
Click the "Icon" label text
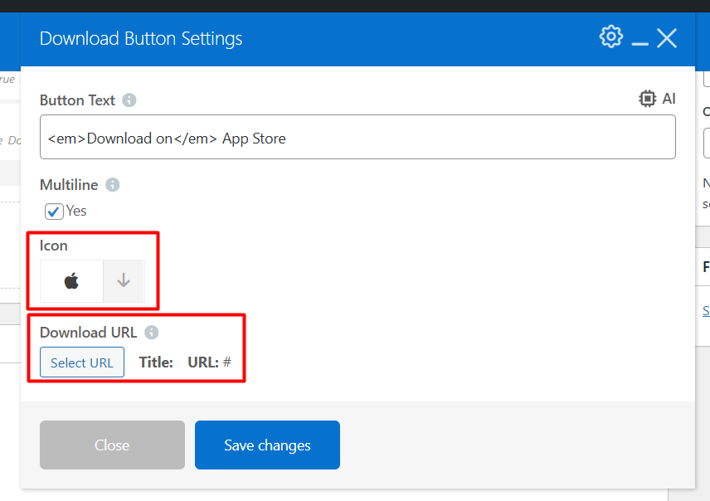click(53, 246)
